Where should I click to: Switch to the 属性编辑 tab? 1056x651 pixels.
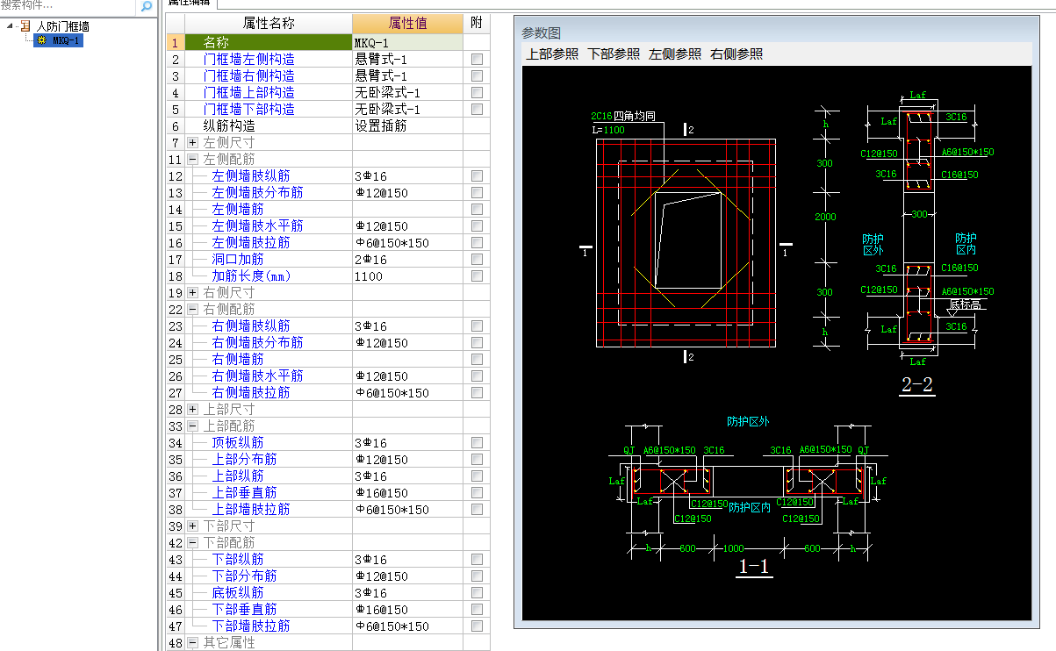coord(190,4)
